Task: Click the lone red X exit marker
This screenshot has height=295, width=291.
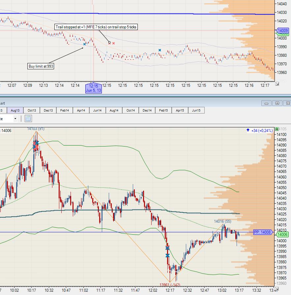Action: tap(113, 43)
